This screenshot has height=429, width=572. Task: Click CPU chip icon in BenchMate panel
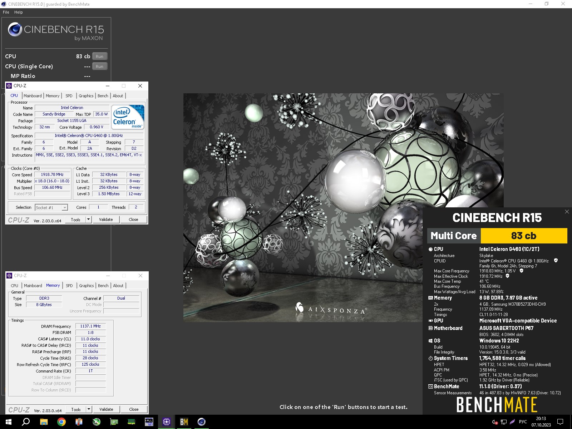pos(430,249)
